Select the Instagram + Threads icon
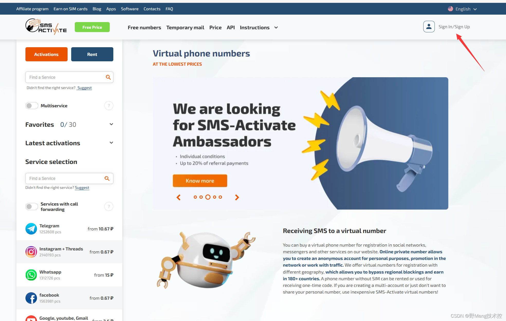The image size is (506, 321). 31,252
